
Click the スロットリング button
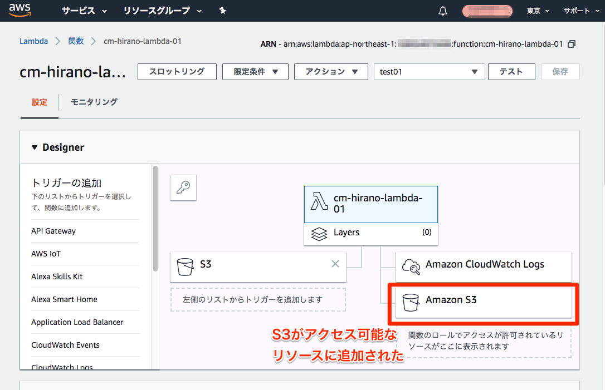coord(177,72)
